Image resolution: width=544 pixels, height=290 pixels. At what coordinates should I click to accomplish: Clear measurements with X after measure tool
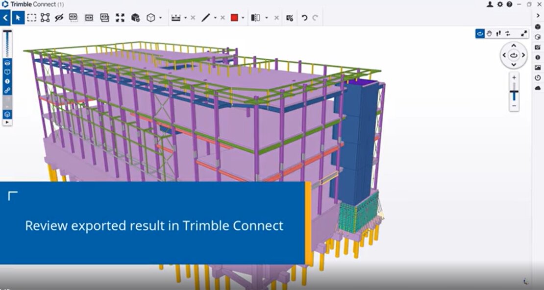click(193, 18)
